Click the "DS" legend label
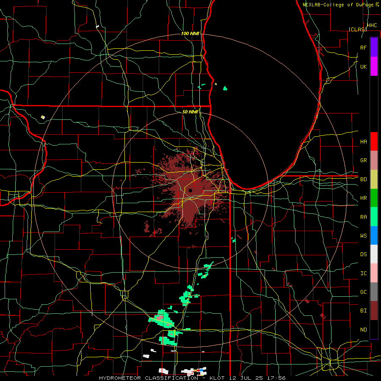This screenshot has height=381, width=381. coord(364,254)
